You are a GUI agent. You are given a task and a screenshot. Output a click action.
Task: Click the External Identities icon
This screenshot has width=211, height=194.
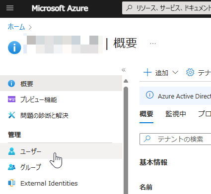pyautogui.click(x=11, y=183)
